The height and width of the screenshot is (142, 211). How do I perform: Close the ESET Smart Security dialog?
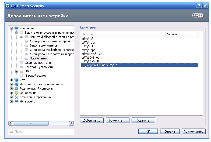point(205,6)
